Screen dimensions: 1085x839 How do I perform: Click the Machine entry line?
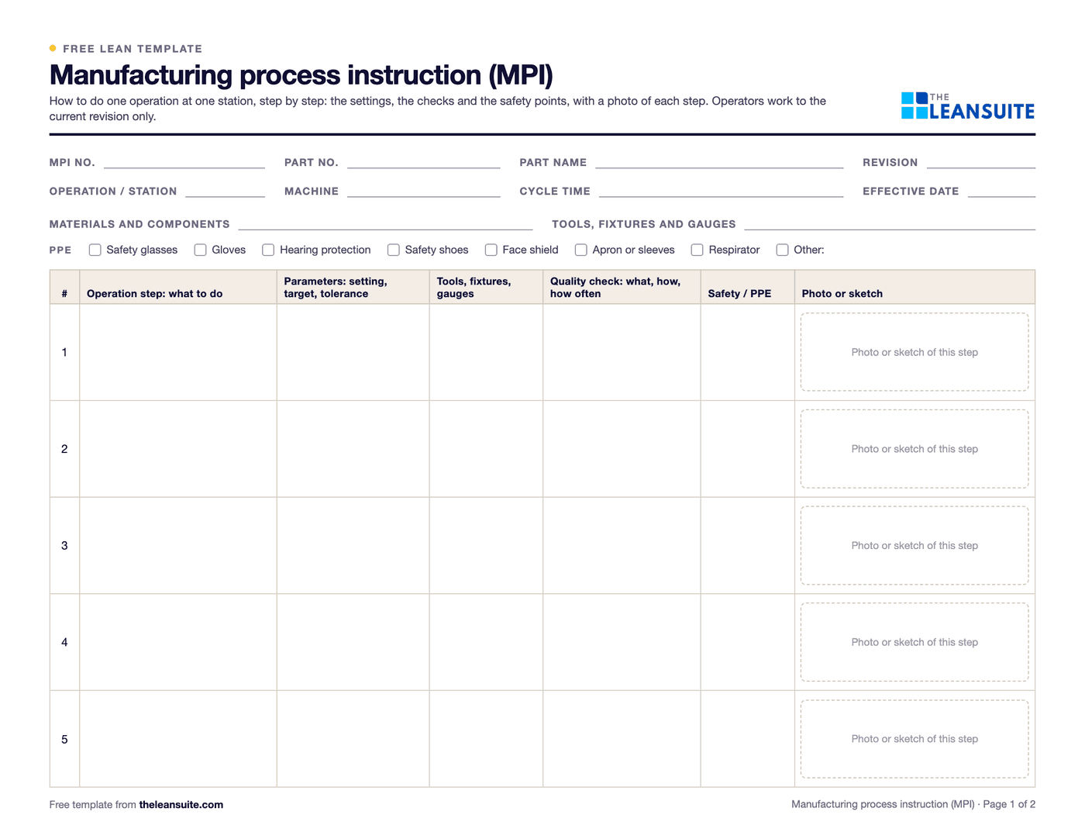coord(424,192)
